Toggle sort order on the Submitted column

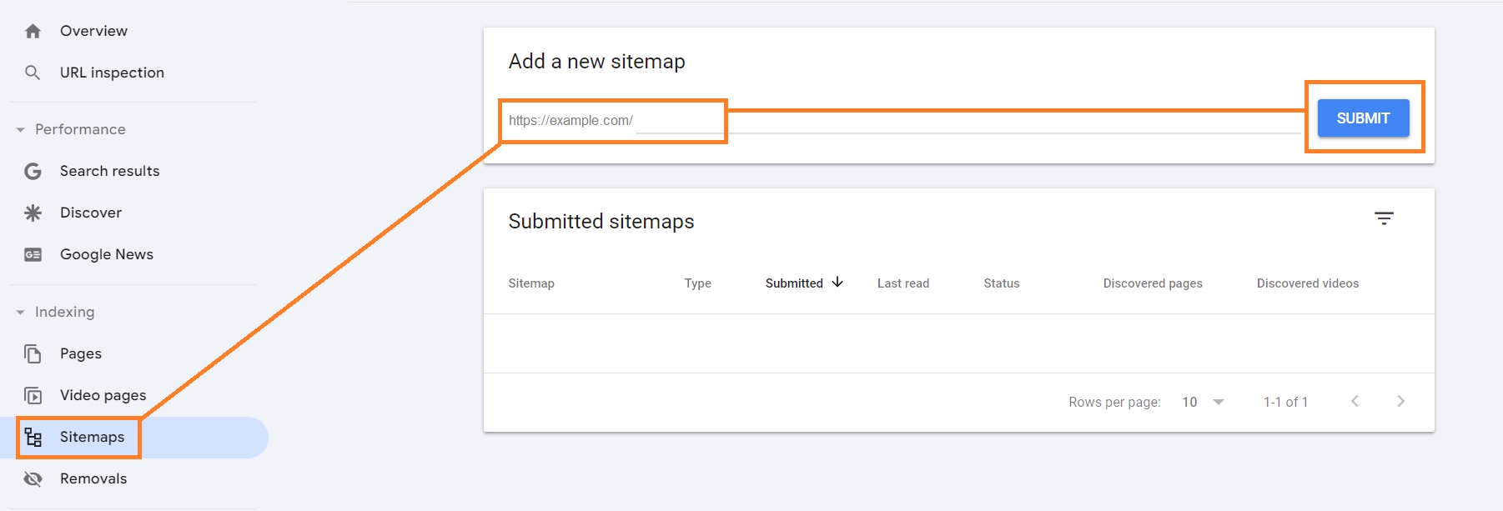[837, 283]
